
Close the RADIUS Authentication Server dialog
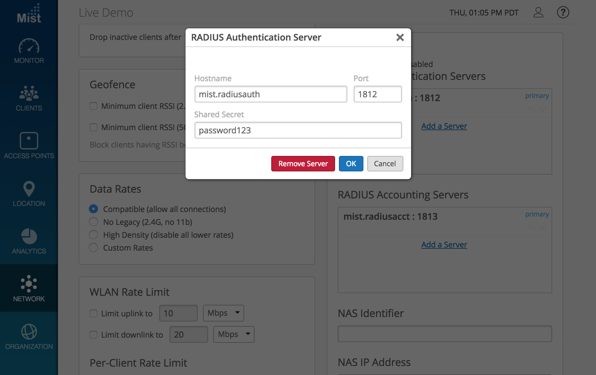400,37
